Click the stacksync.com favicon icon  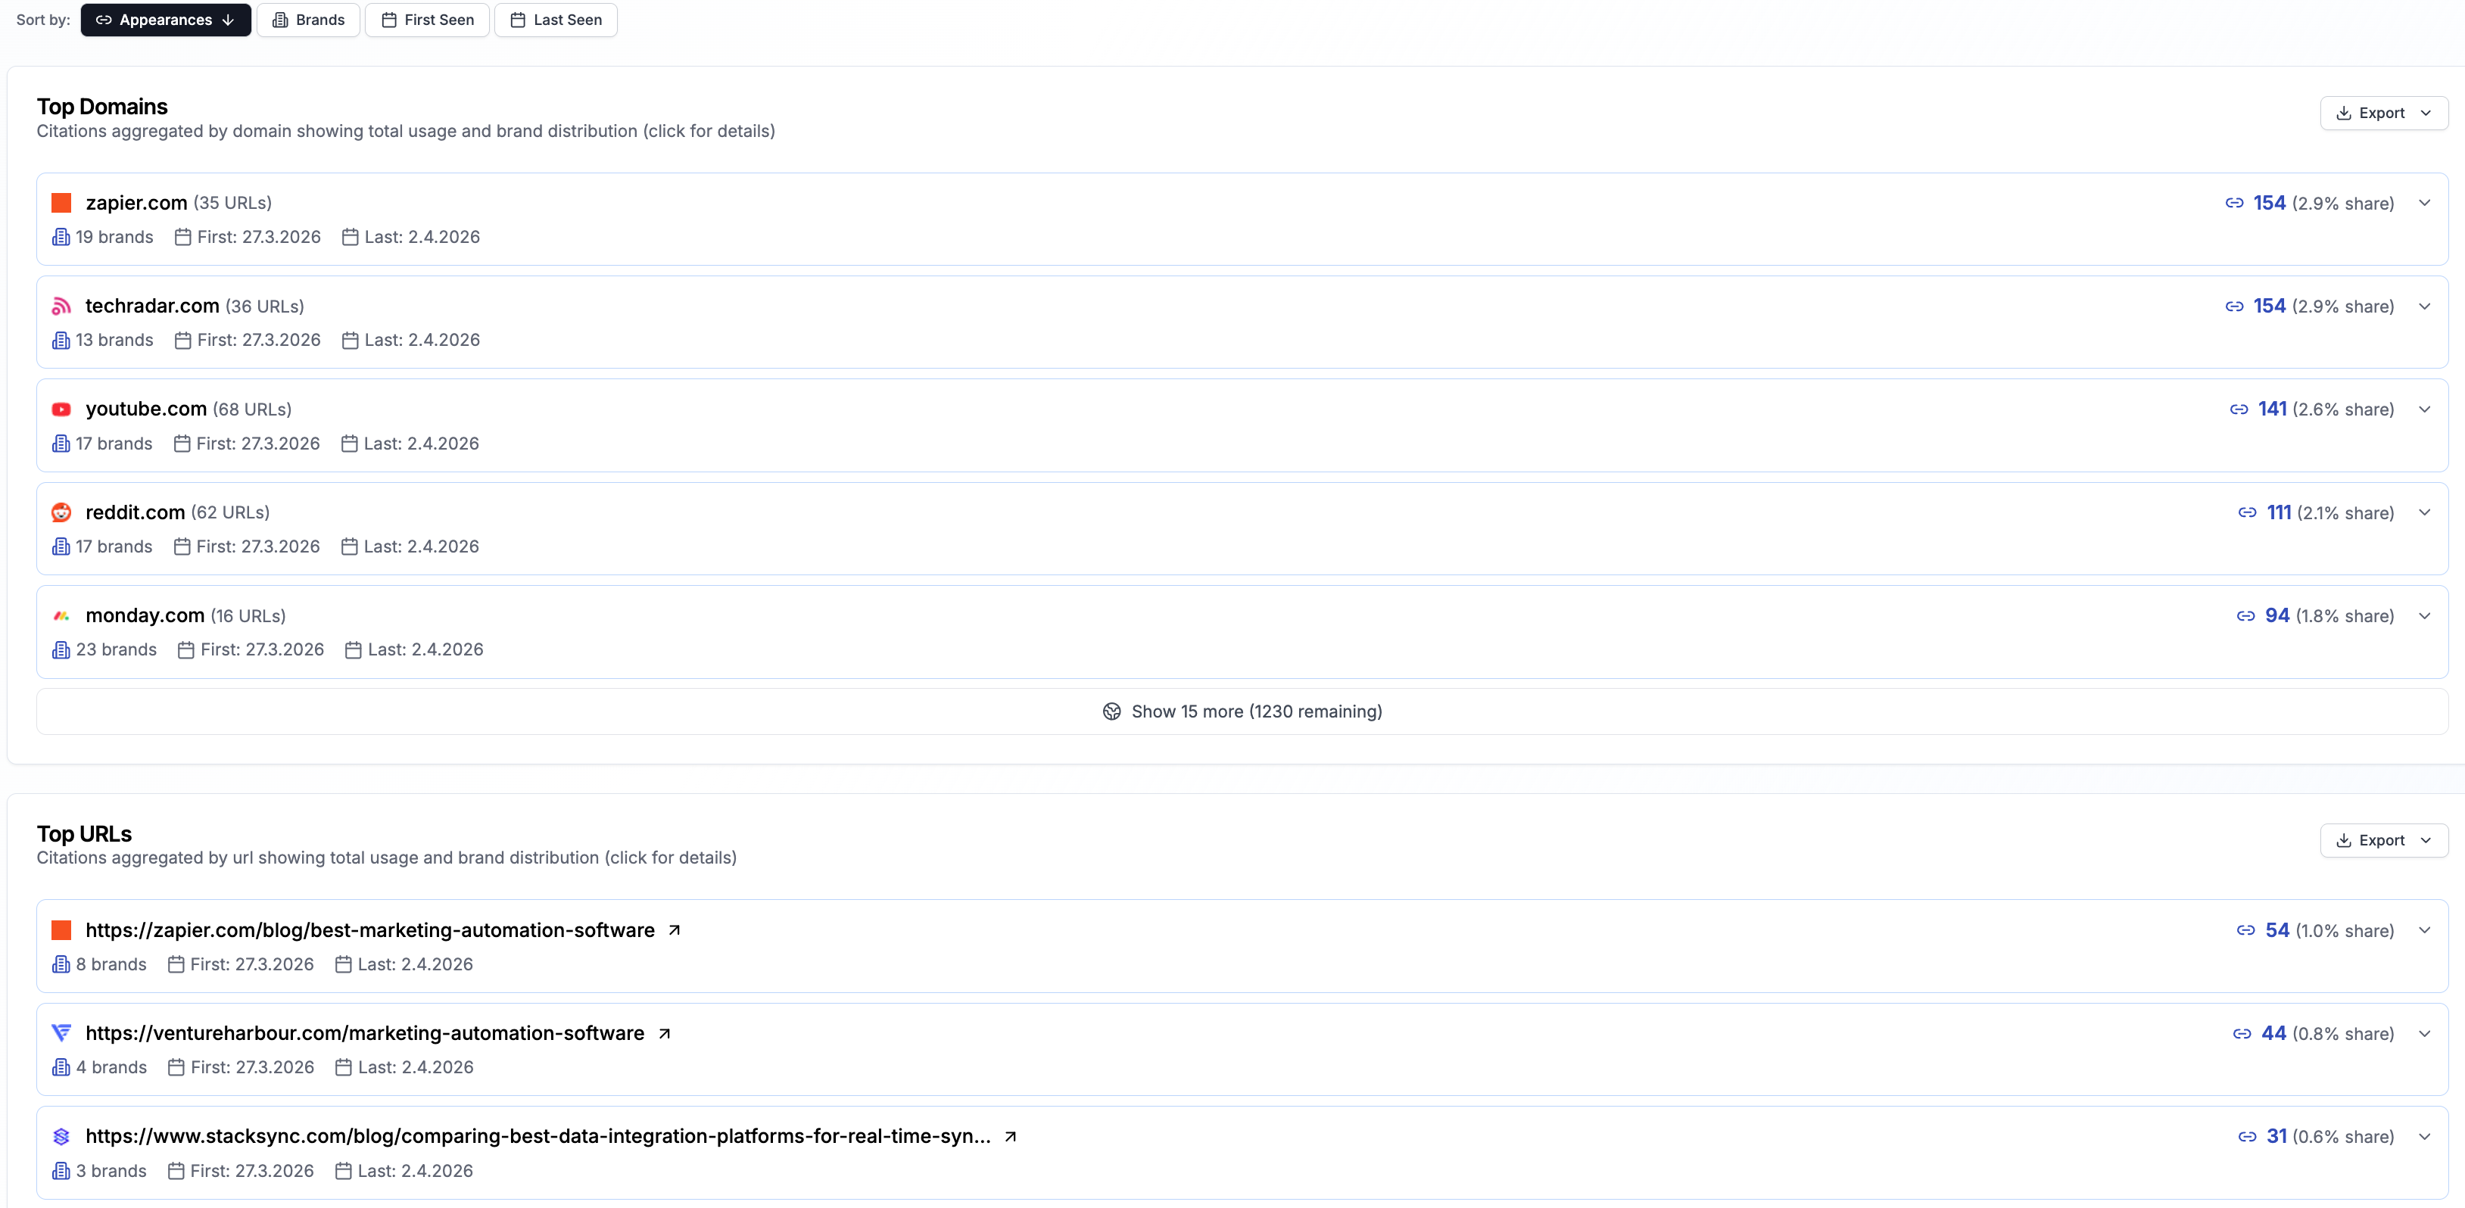point(61,1136)
